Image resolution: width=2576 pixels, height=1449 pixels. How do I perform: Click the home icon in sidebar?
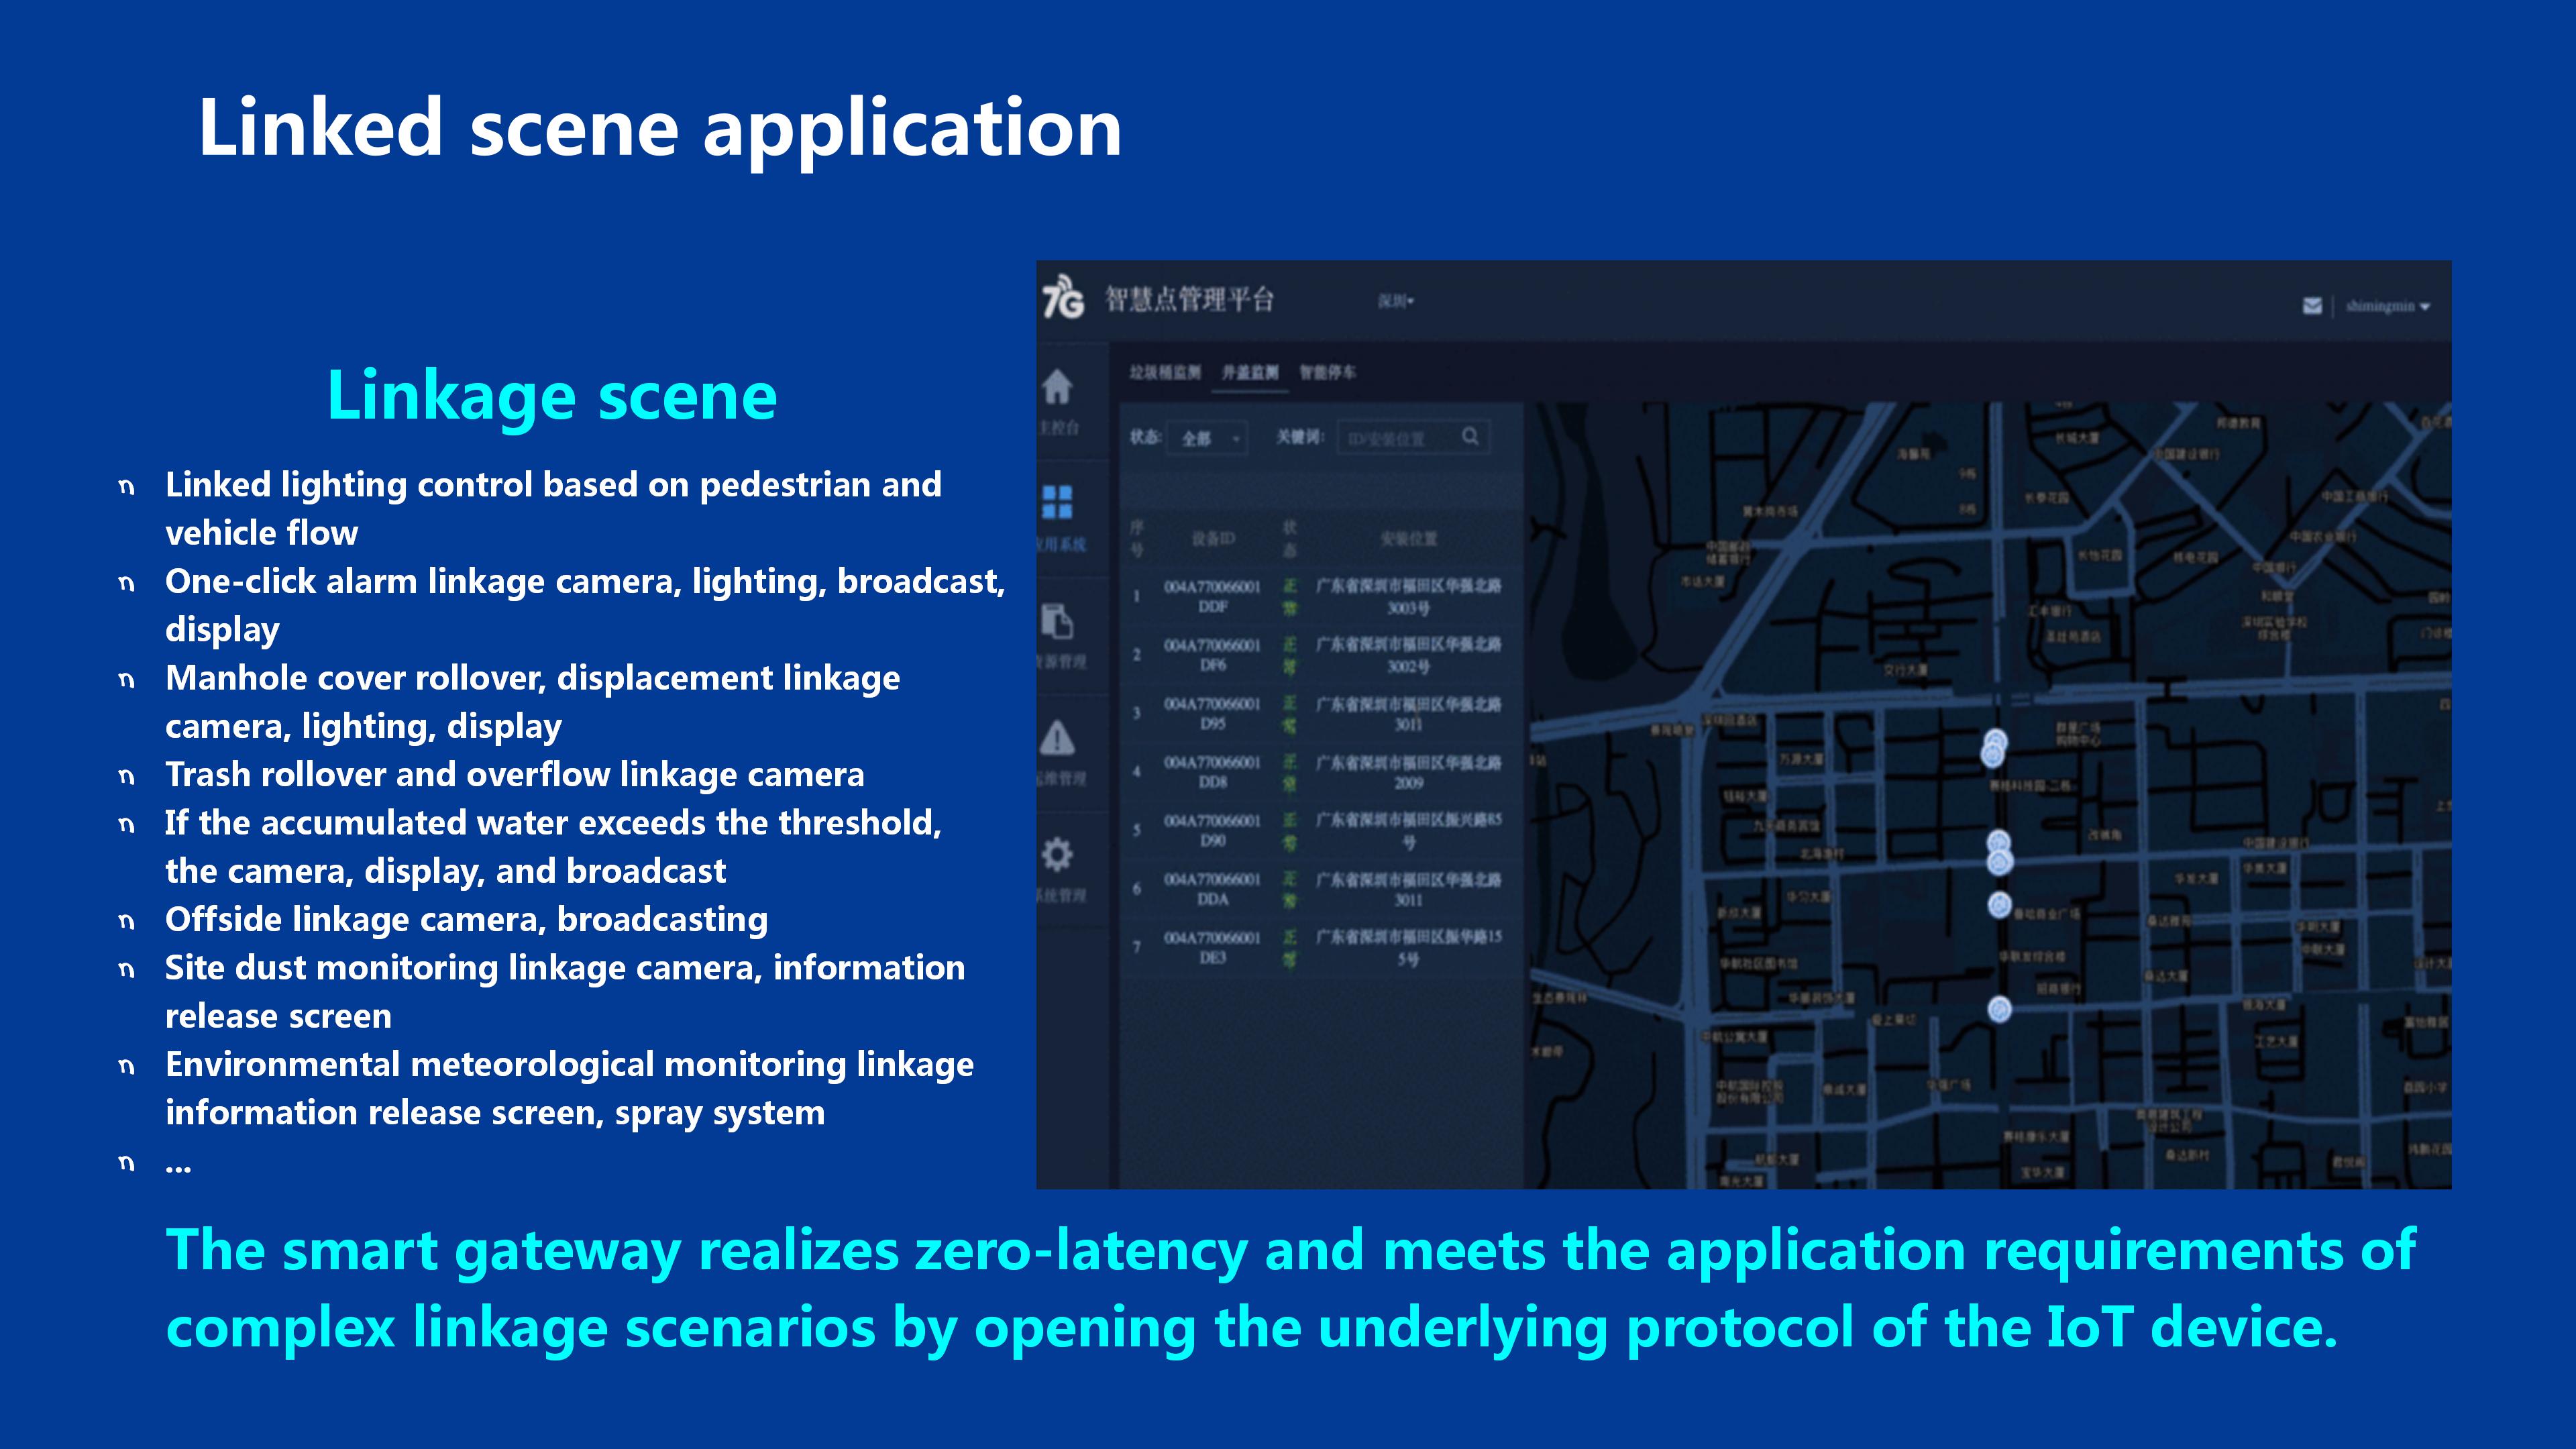click(x=1057, y=386)
